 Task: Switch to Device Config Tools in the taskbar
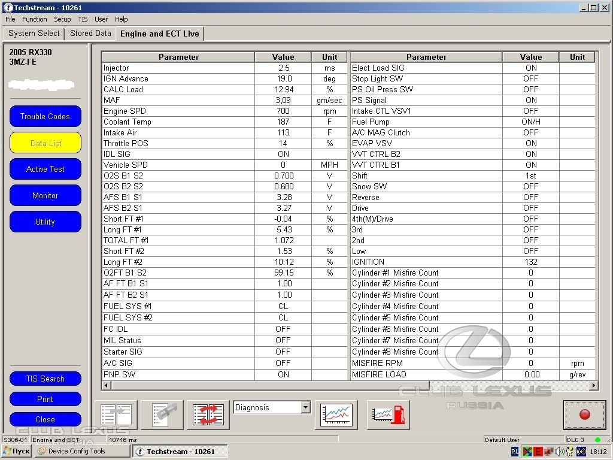(x=81, y=452)
